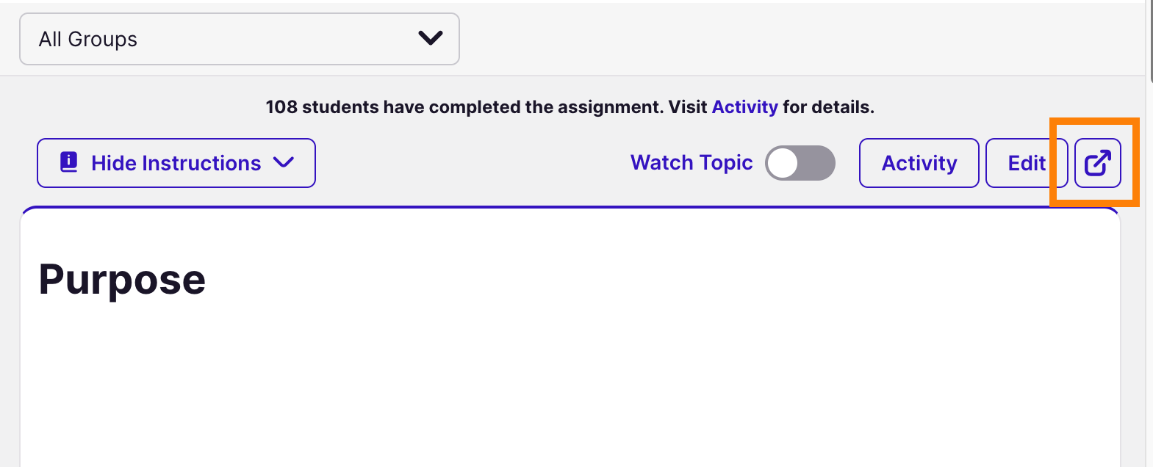The image size is (1153, 467).
Task: Collapse instructions using the Hide Instructions chevron
Action: (x=286, y=163)
